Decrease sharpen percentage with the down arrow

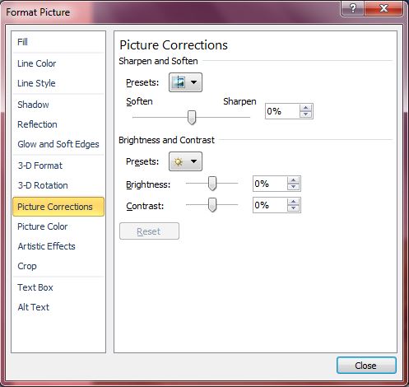click(306, 114)
